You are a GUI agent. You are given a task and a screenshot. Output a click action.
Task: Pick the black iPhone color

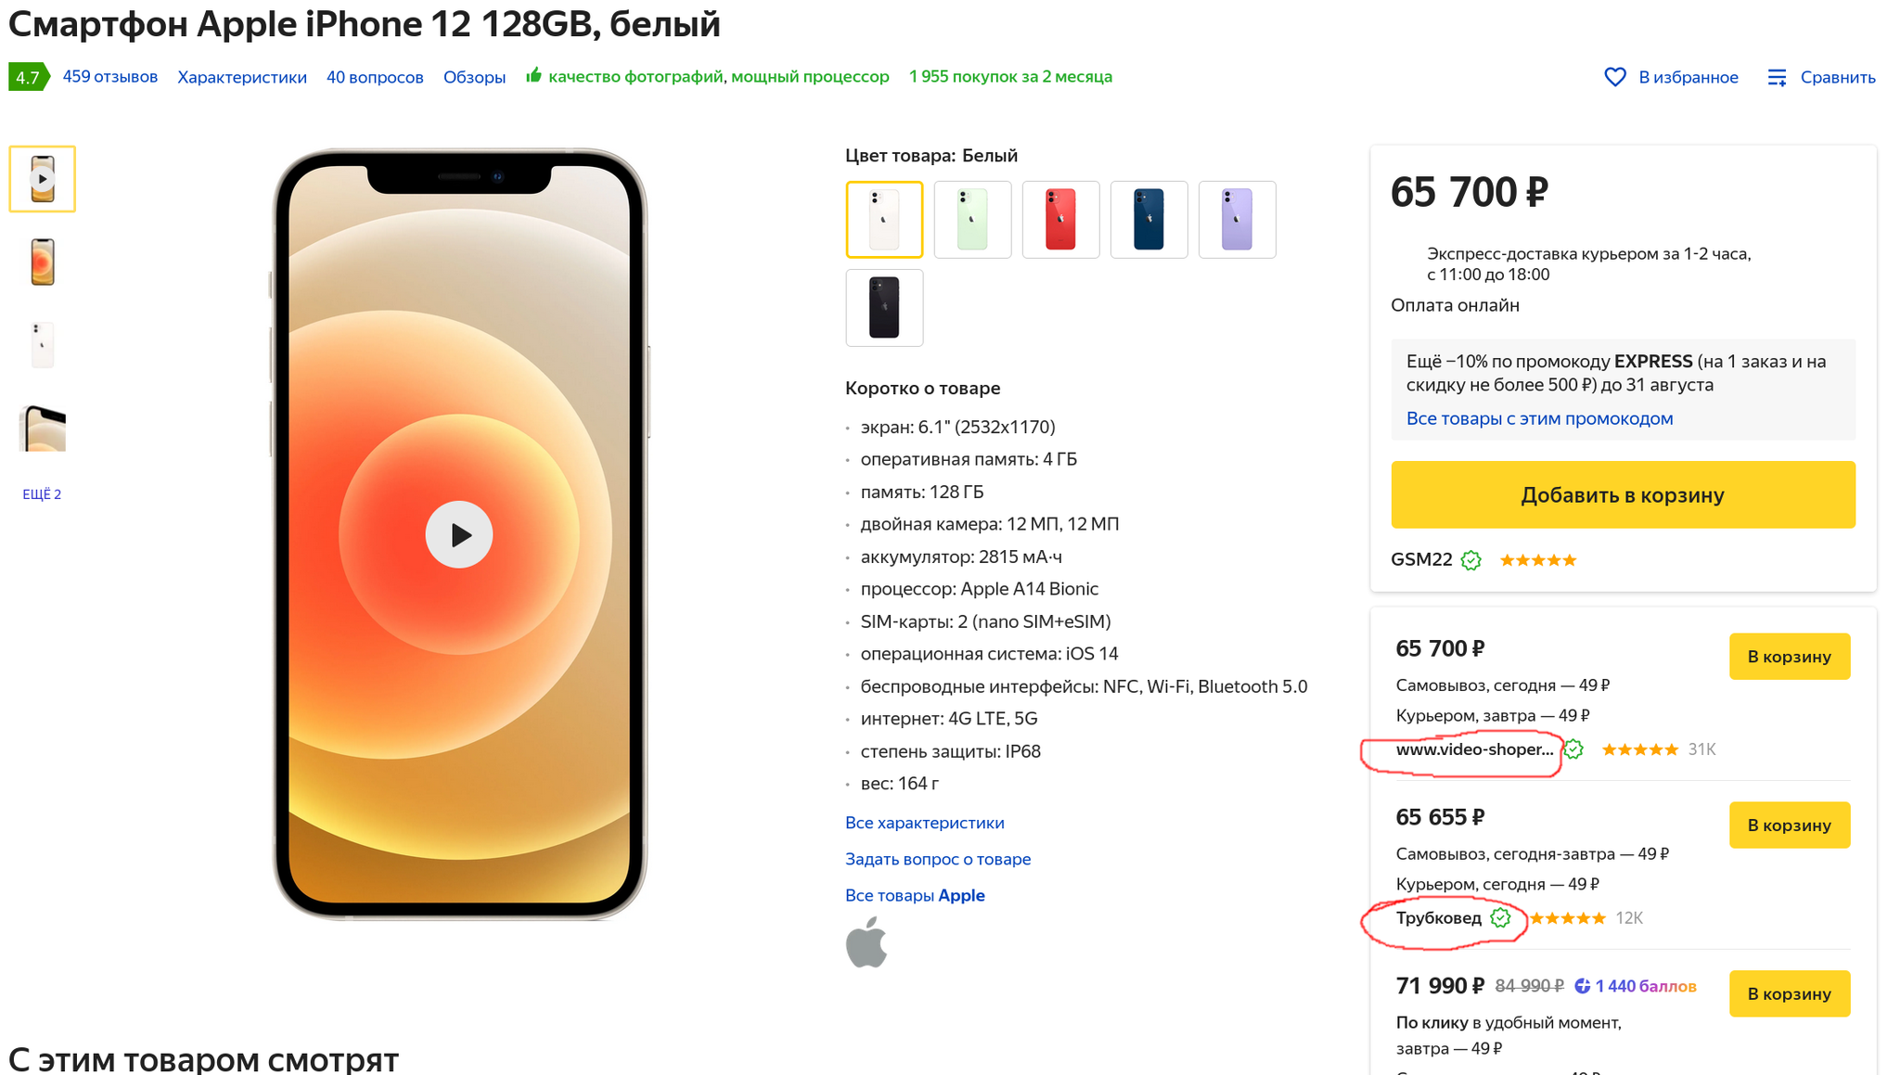click(x=884, y=308)
